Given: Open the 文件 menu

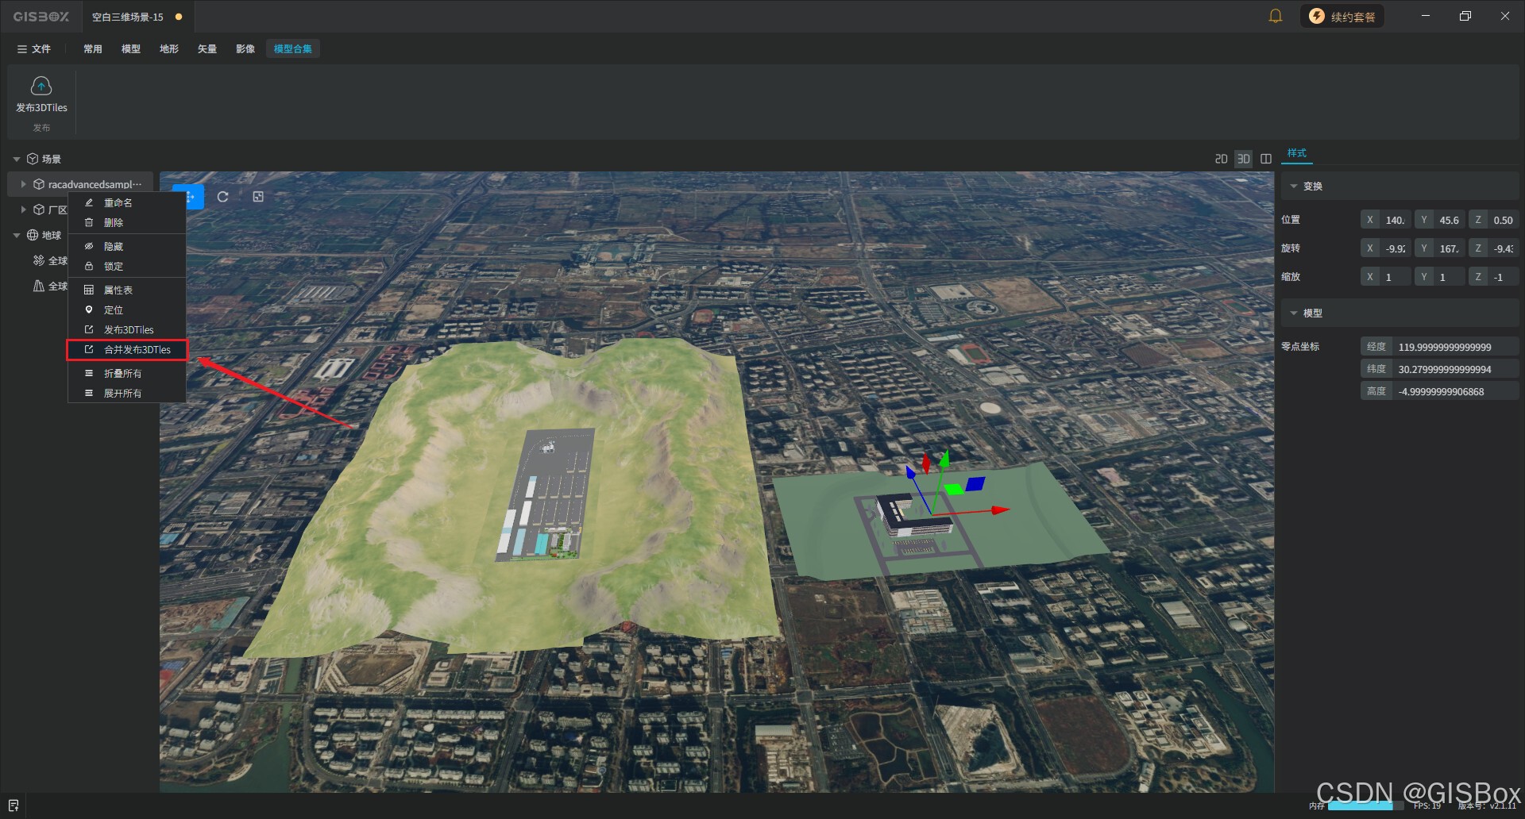Looking at the screenshot, I should 34,48.
